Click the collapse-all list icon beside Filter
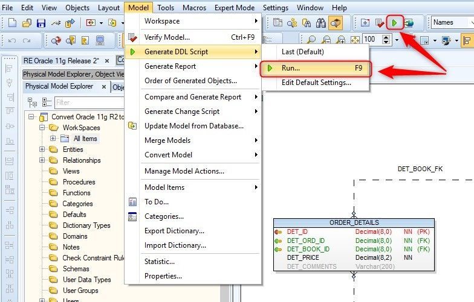Screen dimensions: 474x302 [x=47, y=102]
